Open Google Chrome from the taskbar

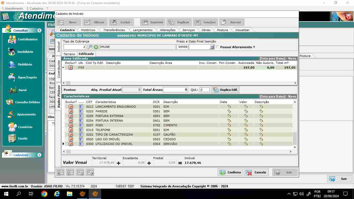(44, 194)
